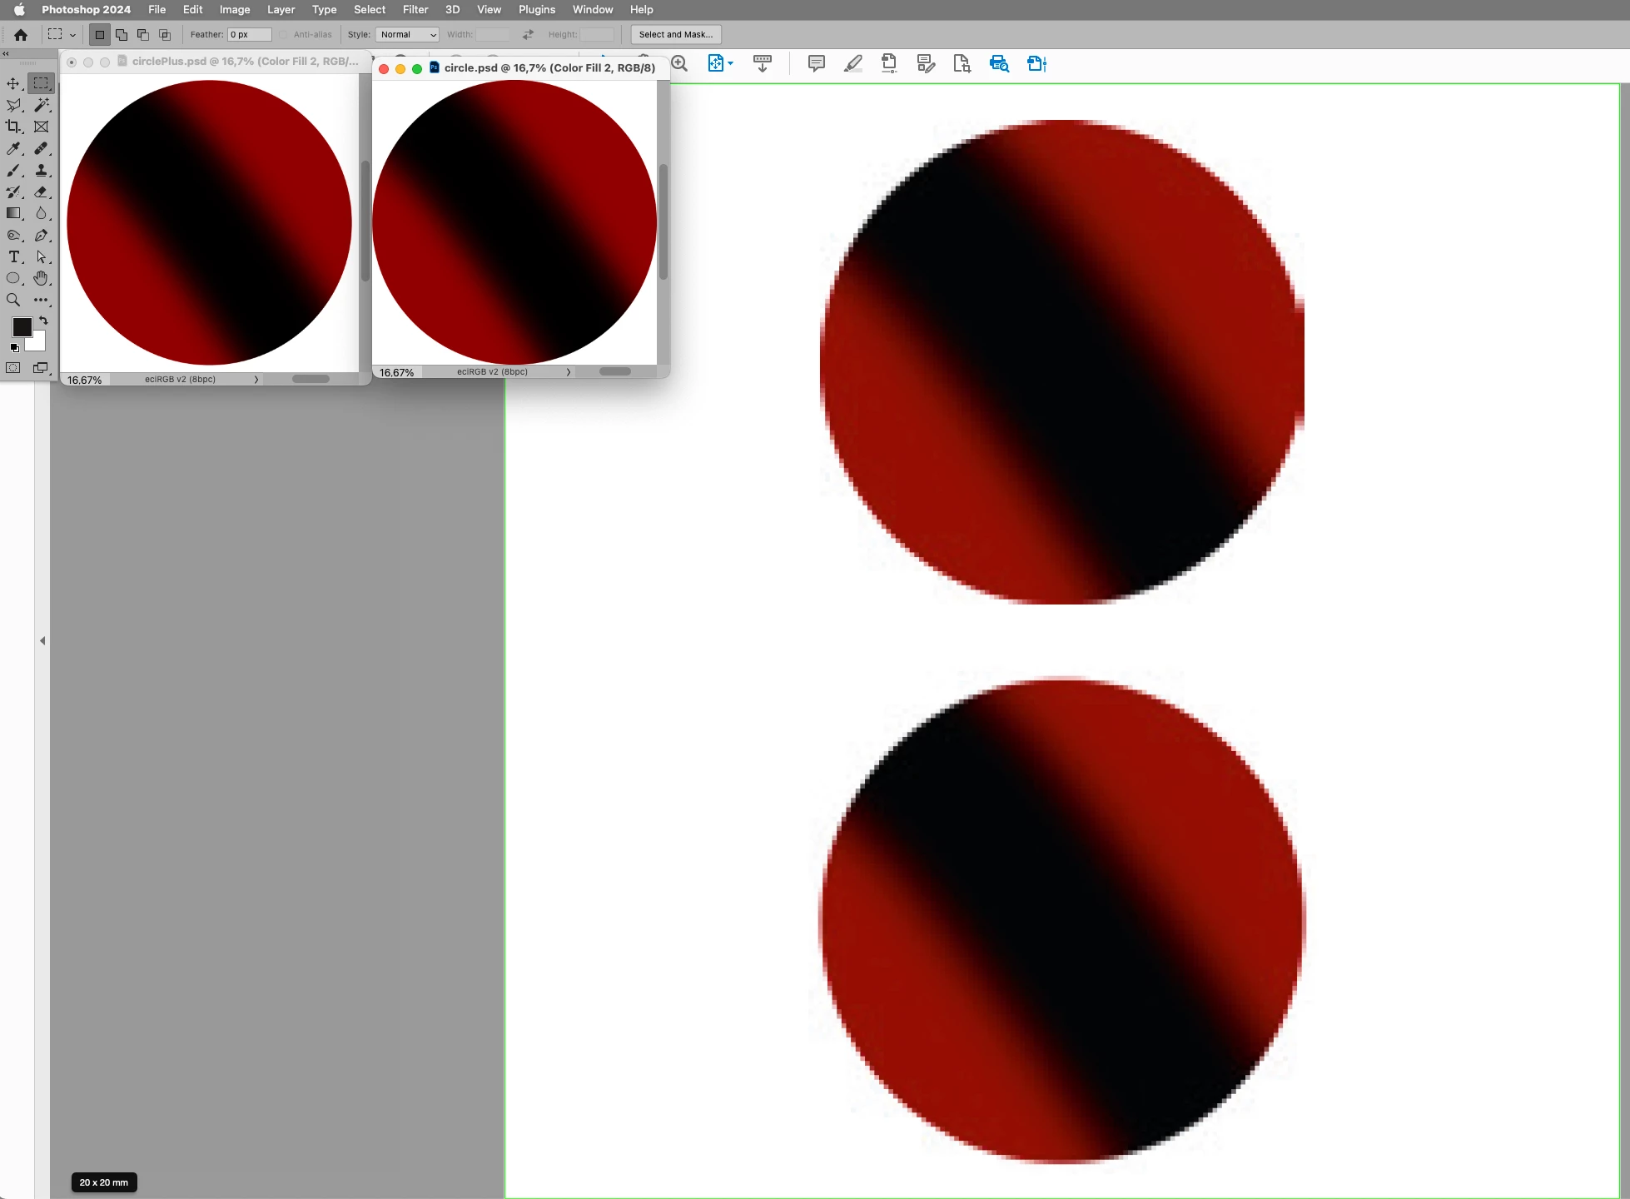Open the Style dropdown set to Normal
This screenshot has width=1630, height=1199.
point(407,35)
